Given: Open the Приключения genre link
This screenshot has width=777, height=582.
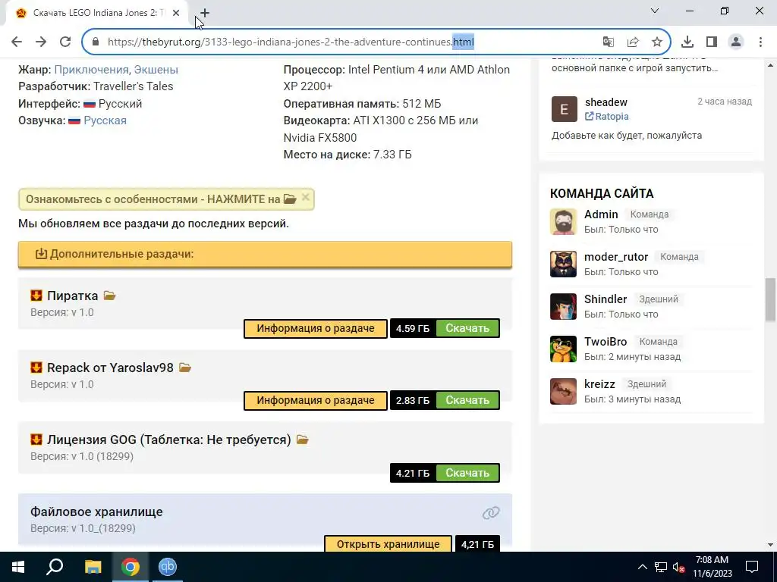Looking at the screenshot, I should [x=91, y=70].
